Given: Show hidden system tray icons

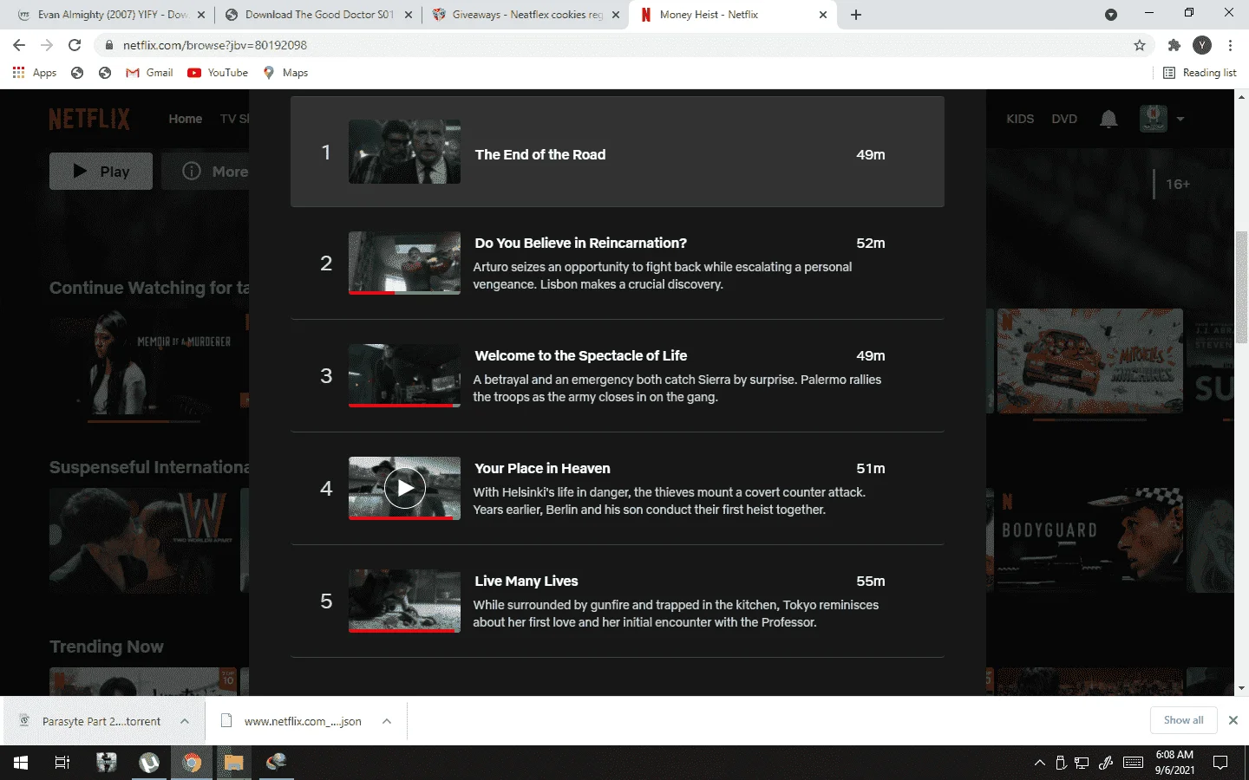Looking at the screenshot, I should [x=1040, y=763].
